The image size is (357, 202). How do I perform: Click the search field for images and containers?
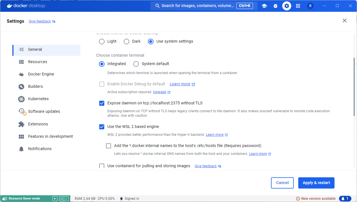[204, 6]
